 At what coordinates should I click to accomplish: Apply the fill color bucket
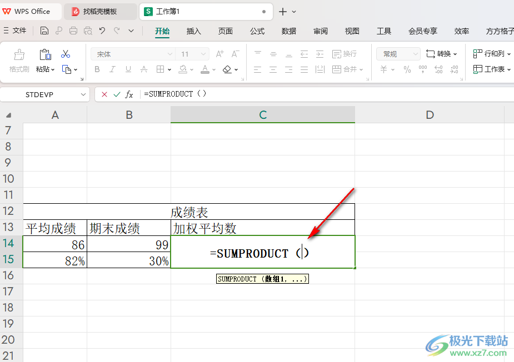pos(183,69)
